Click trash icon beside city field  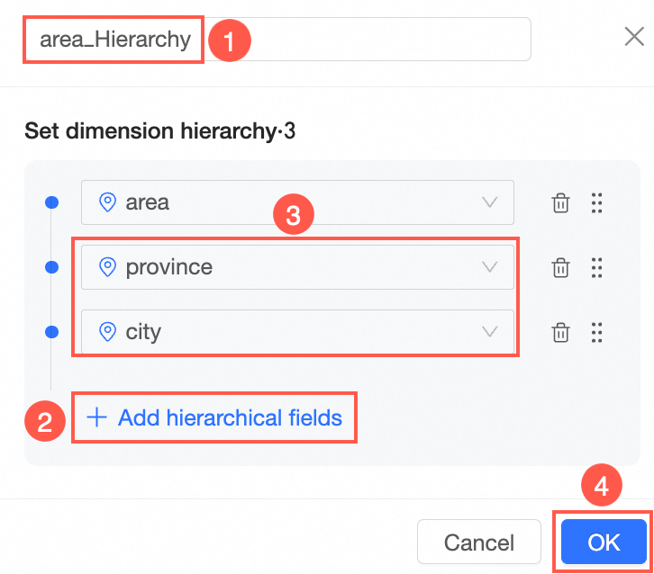[560, 332]
